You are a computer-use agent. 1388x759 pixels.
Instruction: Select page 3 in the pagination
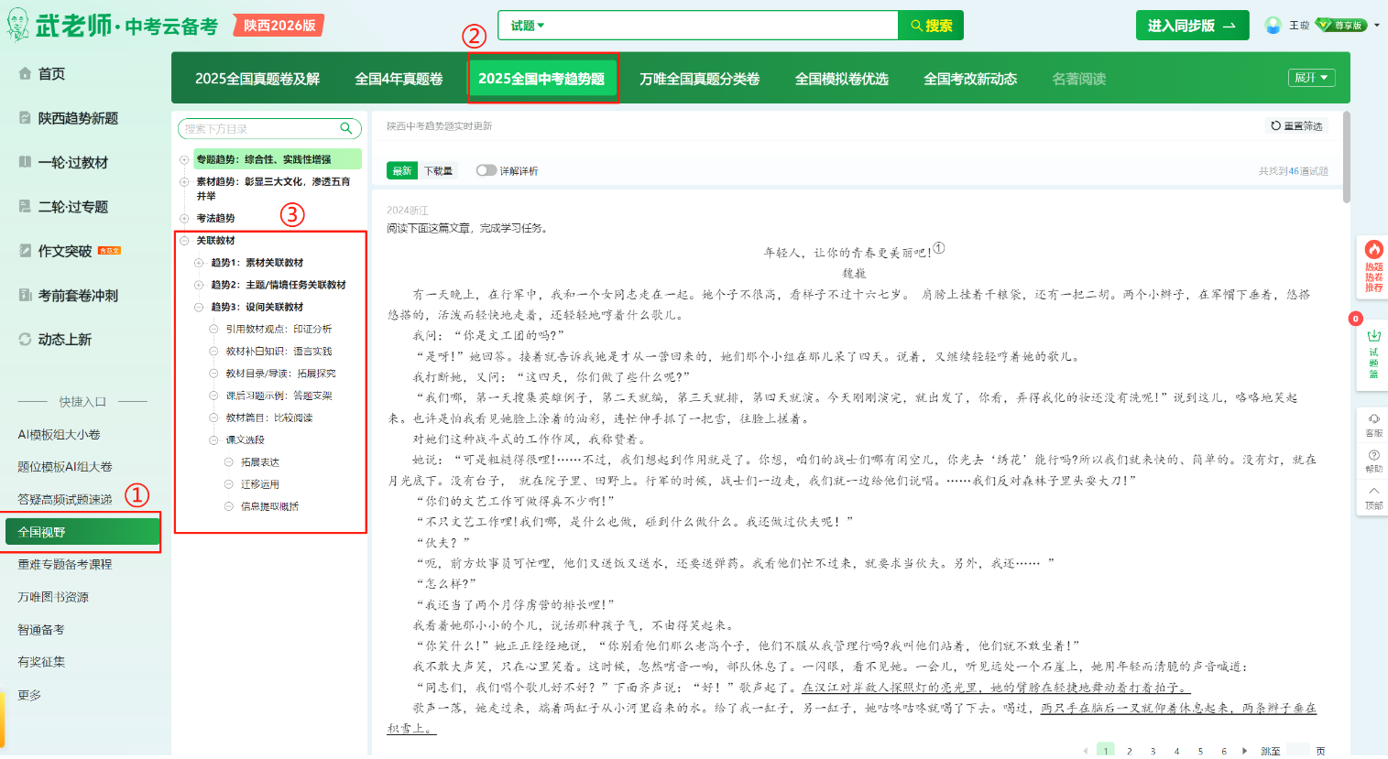[1152, 750]
